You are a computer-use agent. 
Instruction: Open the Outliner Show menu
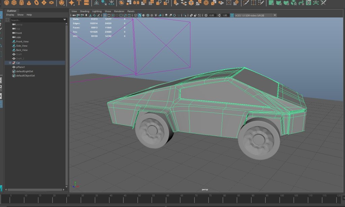point(21,15)
